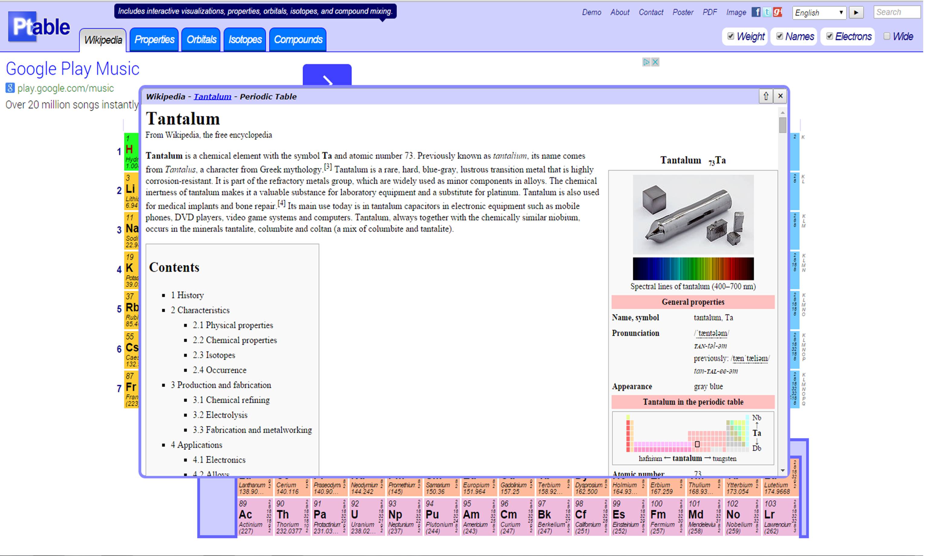The image size is (928, 556).
Task: Open the Facebook share icon
Action: [x=756, y=12]
